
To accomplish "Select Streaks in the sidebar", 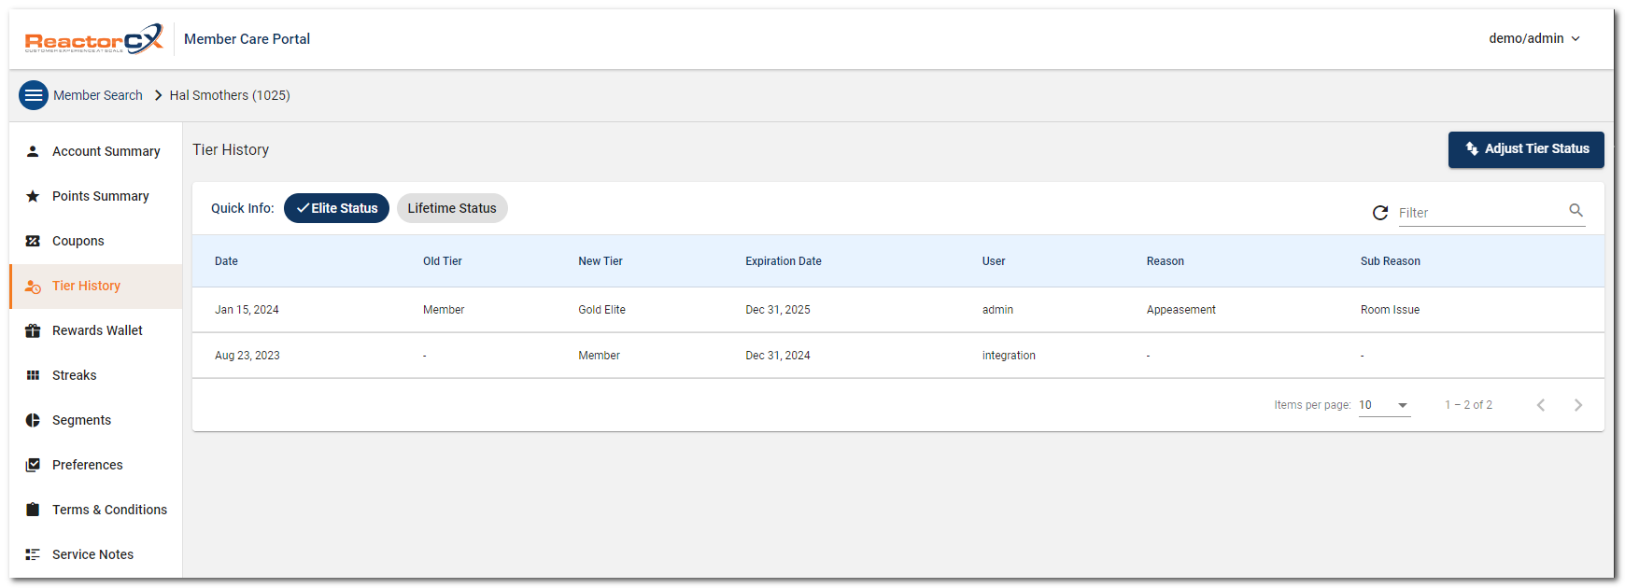I will point(74,375).
